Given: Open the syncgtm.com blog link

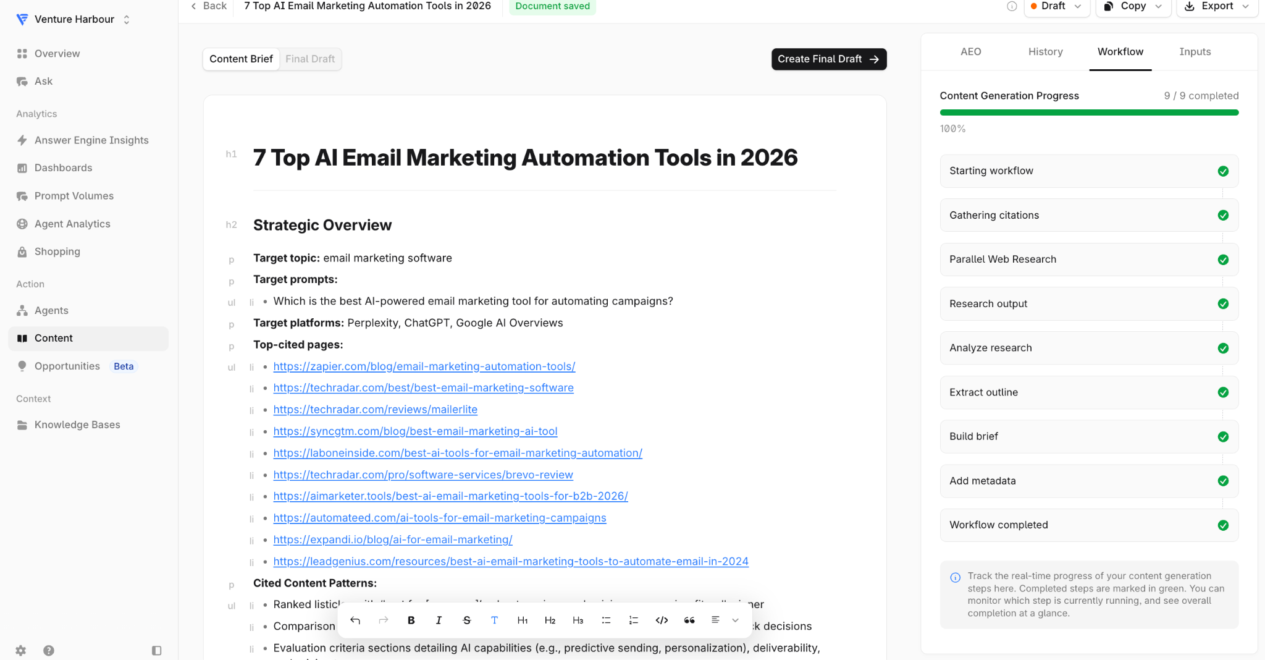Looking at the screenshot, I should [x=415, y=431].
